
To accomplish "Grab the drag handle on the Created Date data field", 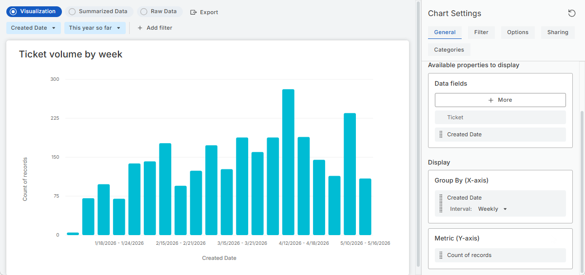I will tap(441, 134).
